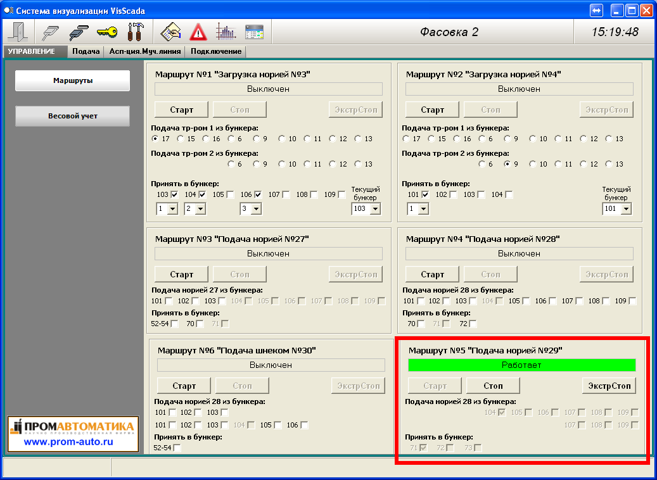Click the green Работает status bar
Image resolution: width=657 pixels, height=480 pixels.
521,365
